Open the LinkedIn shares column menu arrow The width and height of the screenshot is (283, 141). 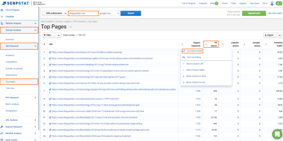point(223,44)
